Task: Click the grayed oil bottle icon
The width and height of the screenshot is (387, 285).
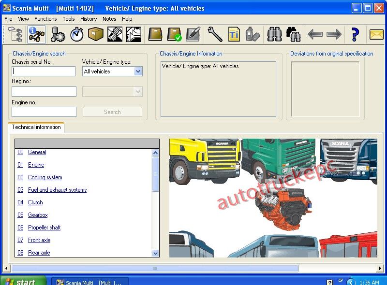Action: [x=253, y=34]
